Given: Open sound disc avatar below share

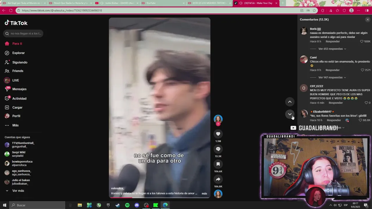Looking at the screenshot, I should pyautogui.click(x=218, y=194).
